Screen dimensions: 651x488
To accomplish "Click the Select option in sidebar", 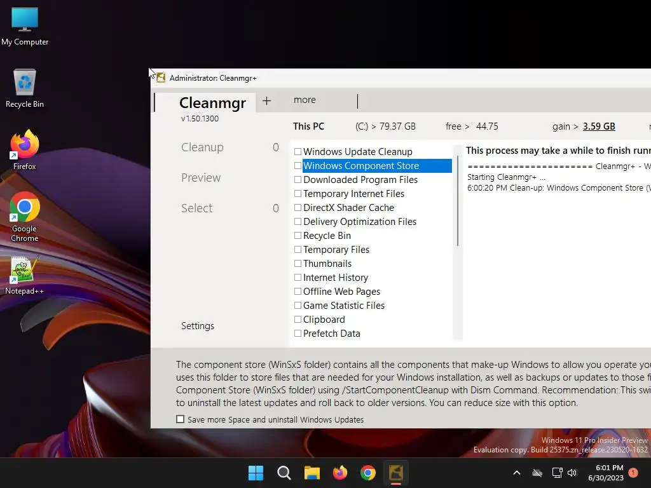I will [197, 208].
